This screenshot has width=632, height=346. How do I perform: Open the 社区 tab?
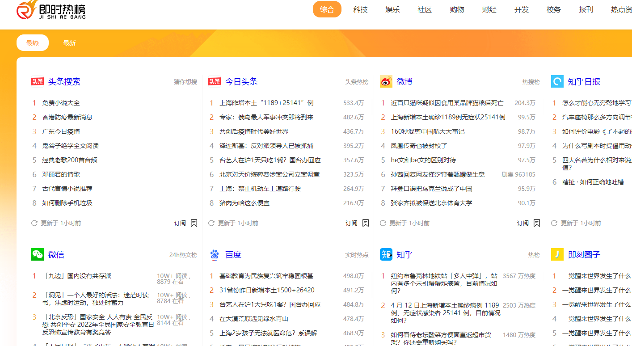click(x=425, y=9)
